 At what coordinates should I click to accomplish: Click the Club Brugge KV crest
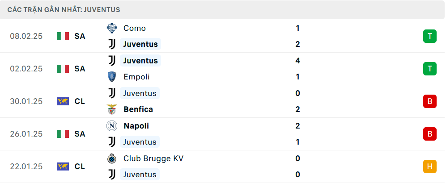(111, 158)
